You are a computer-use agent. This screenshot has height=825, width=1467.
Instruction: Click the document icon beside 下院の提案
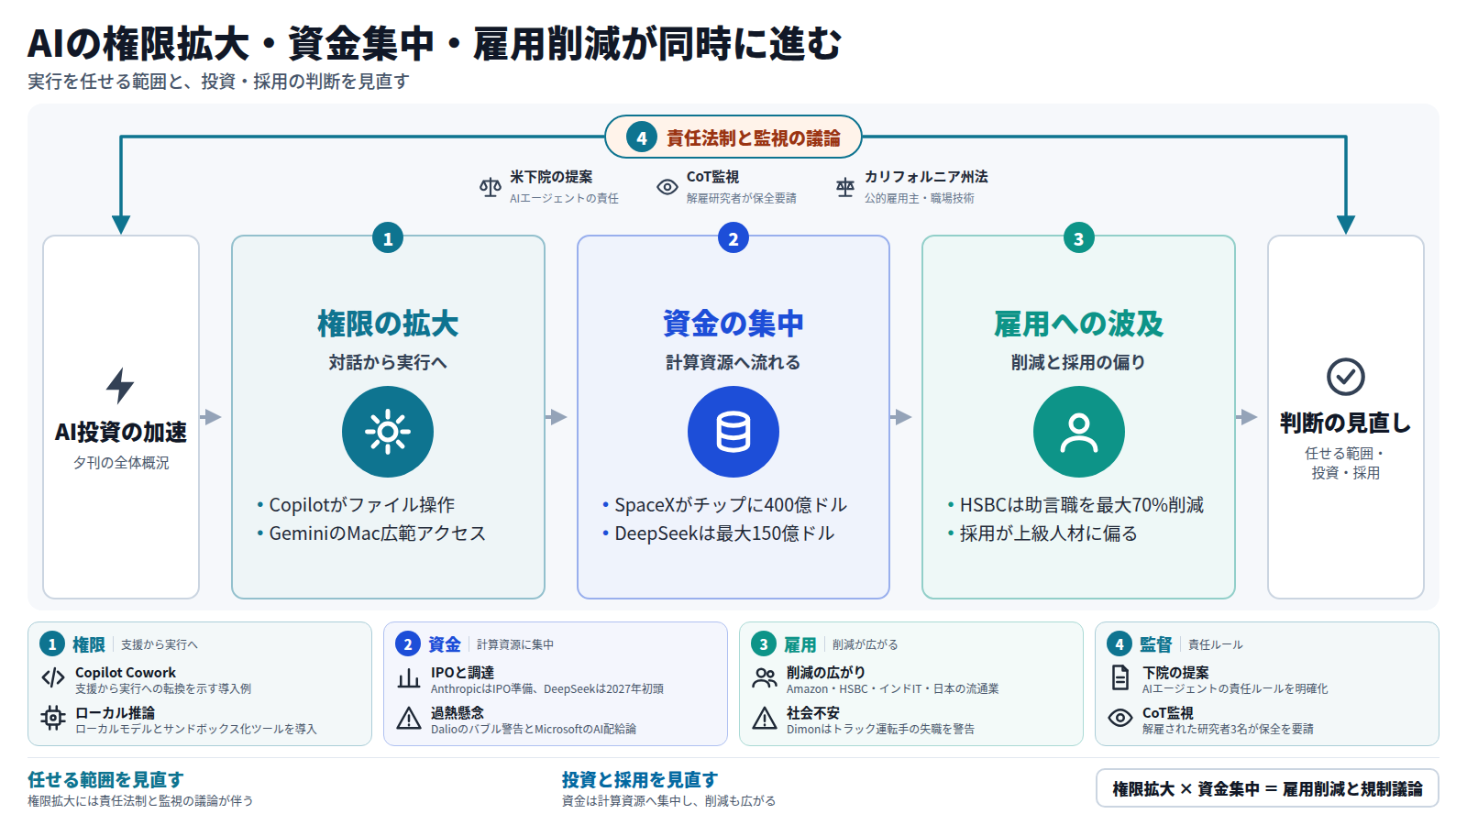(1120, 678)
